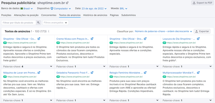Click the green ad badge under Loucura do Dia Shoptime
Viewport: 215px width, 103px height.
coord(165,43)
